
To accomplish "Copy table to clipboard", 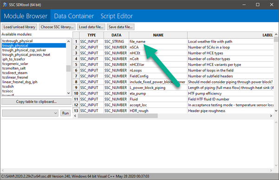I will tap(36, 102).
